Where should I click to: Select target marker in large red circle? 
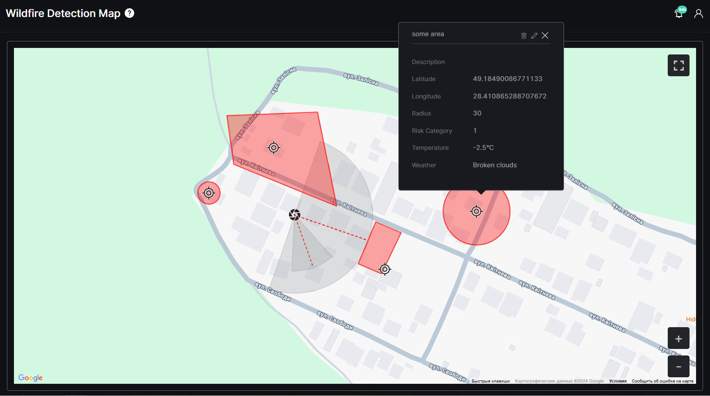476,211
